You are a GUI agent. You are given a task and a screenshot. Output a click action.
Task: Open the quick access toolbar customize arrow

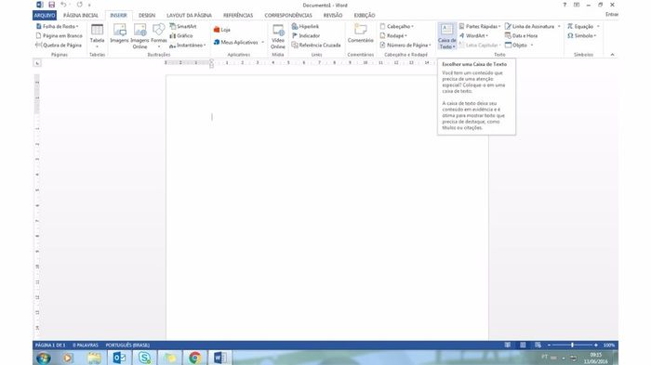tap(89, 5)
